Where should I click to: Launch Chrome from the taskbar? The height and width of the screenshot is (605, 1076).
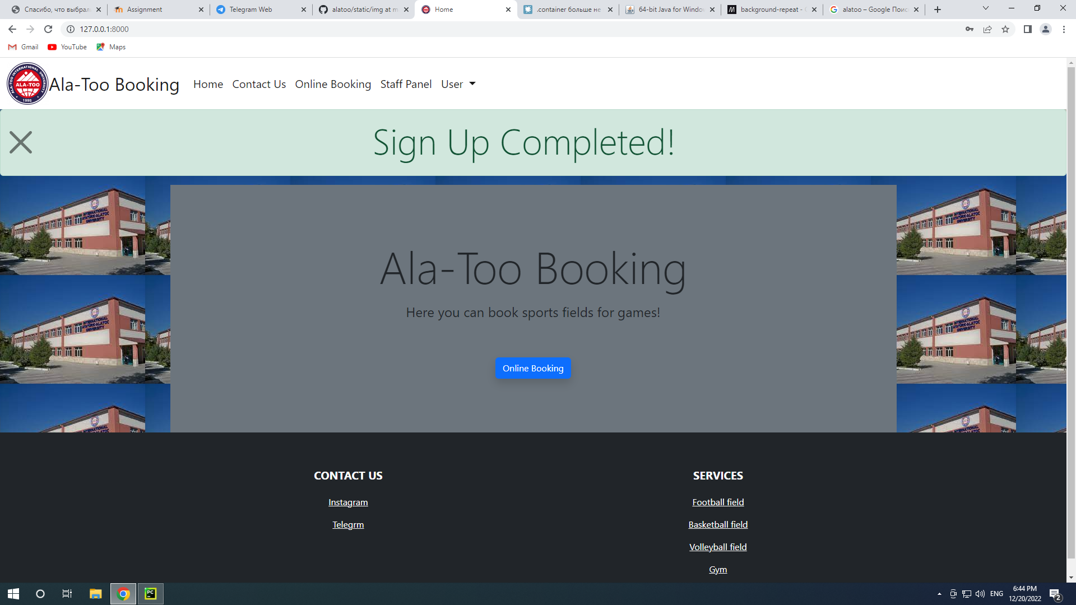pyautogui.click(x=123, y=593)
